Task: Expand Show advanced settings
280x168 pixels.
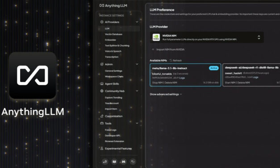Action: 166,94
